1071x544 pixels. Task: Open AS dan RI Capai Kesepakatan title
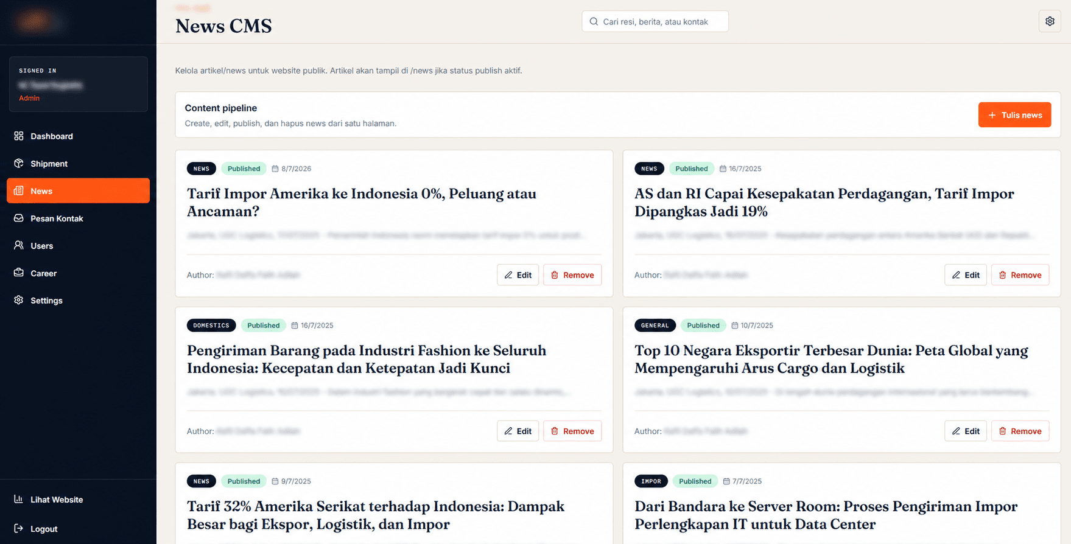[x=824, y=203]
